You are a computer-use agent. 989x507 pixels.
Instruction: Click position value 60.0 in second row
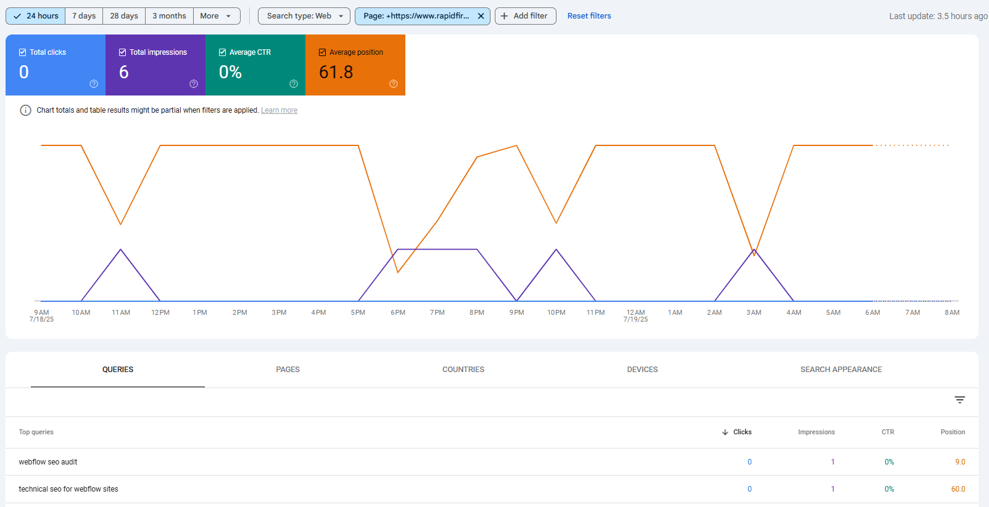(958, 489)
